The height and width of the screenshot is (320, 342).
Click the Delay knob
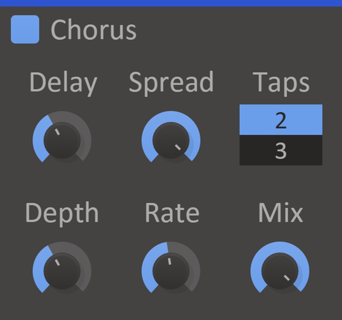[62, 140]
